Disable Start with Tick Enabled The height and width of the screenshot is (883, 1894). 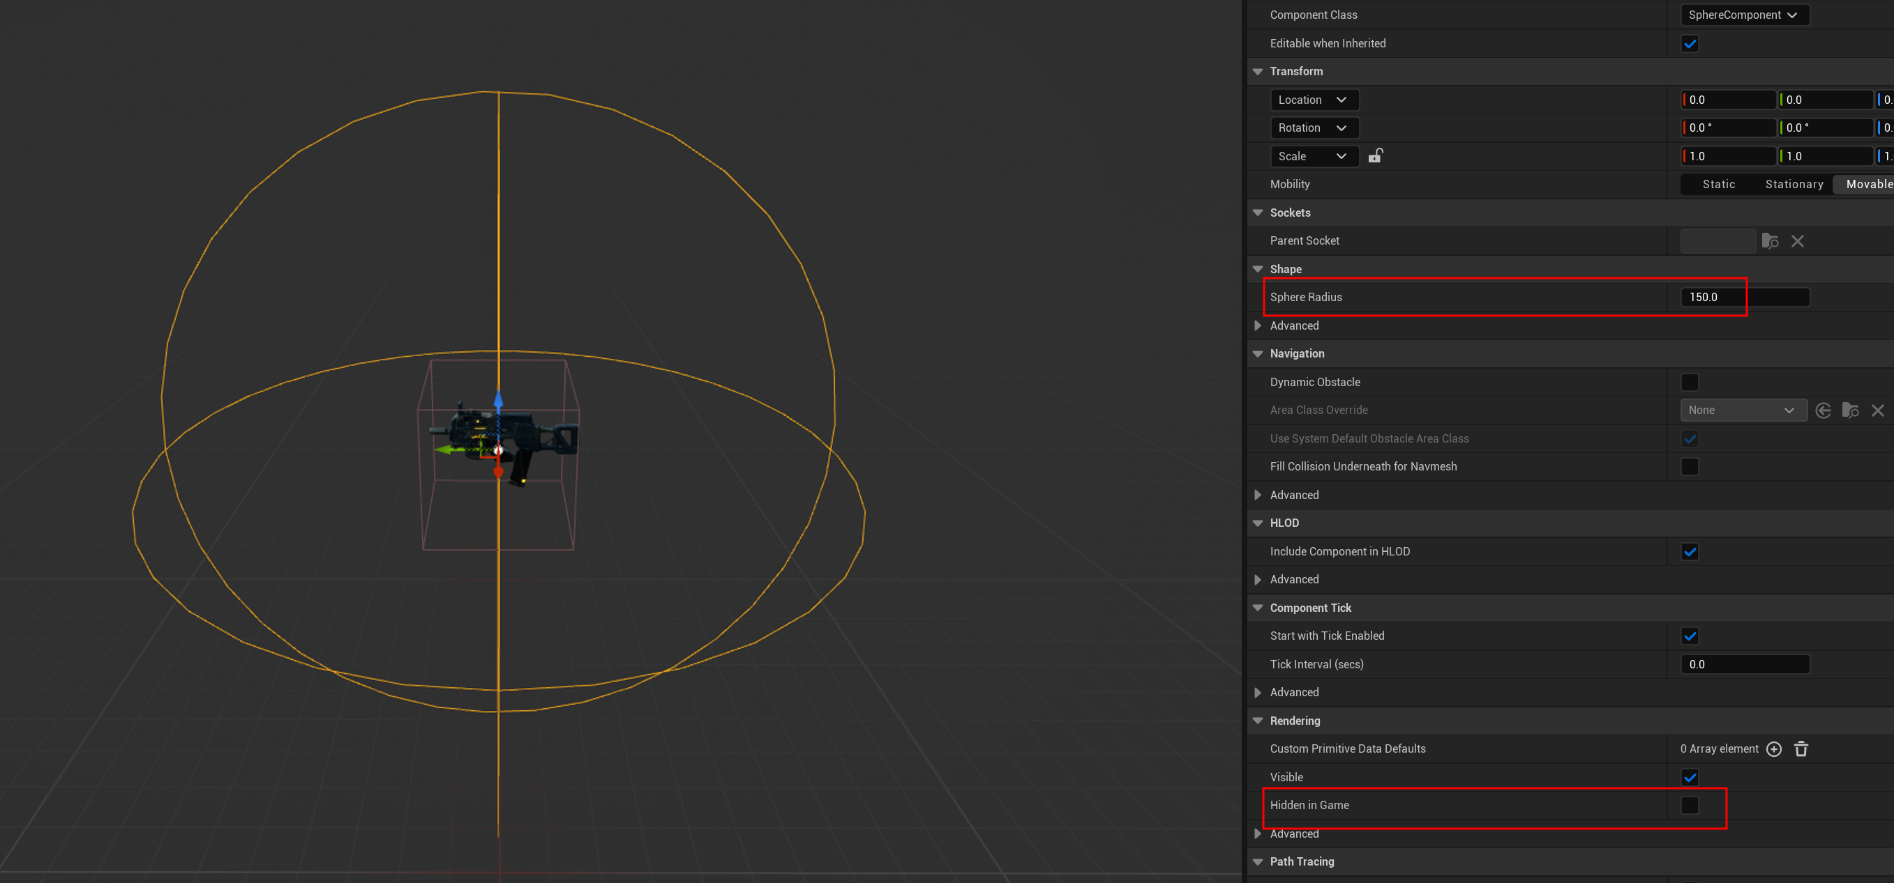pos(1690,636)
